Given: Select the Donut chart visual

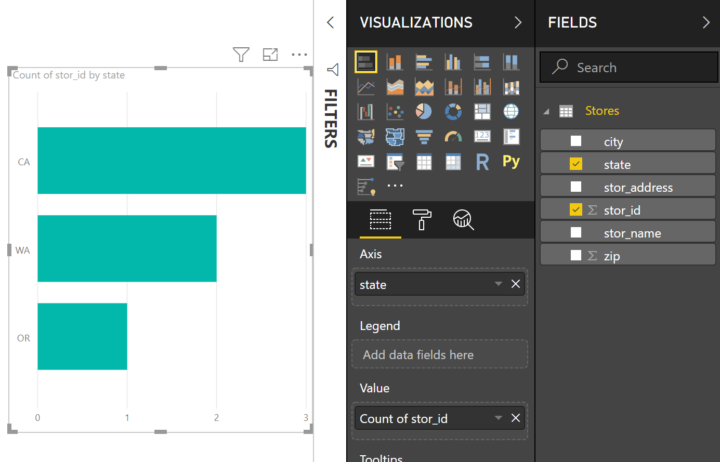Looking at the screenshot, I should tap(453, 111).
